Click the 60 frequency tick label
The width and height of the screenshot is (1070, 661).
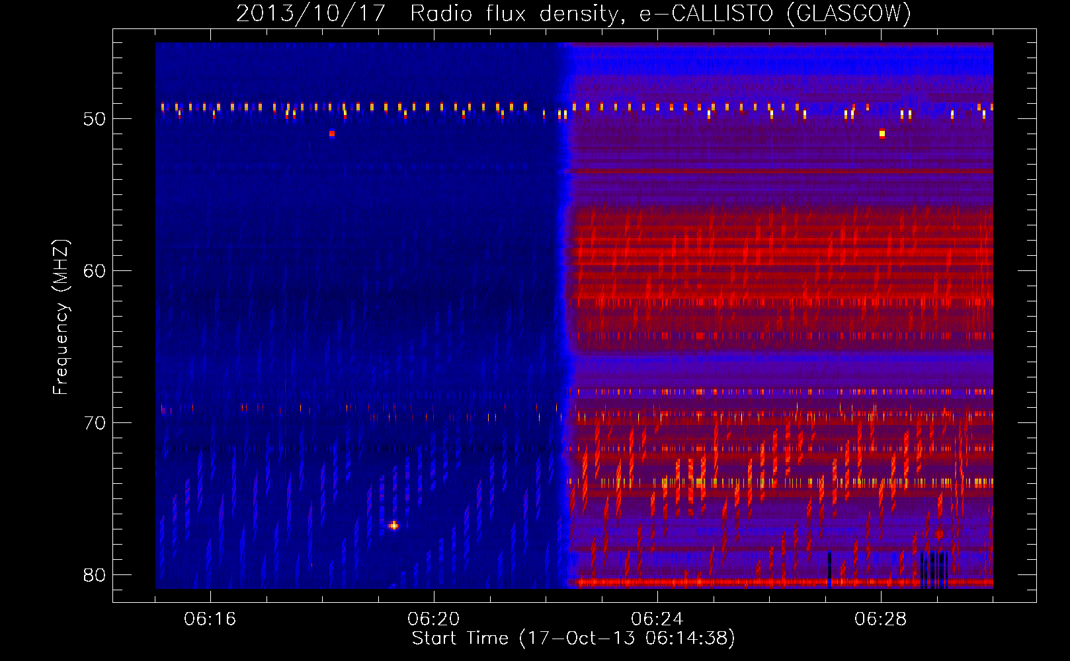(x=95, y=271)
